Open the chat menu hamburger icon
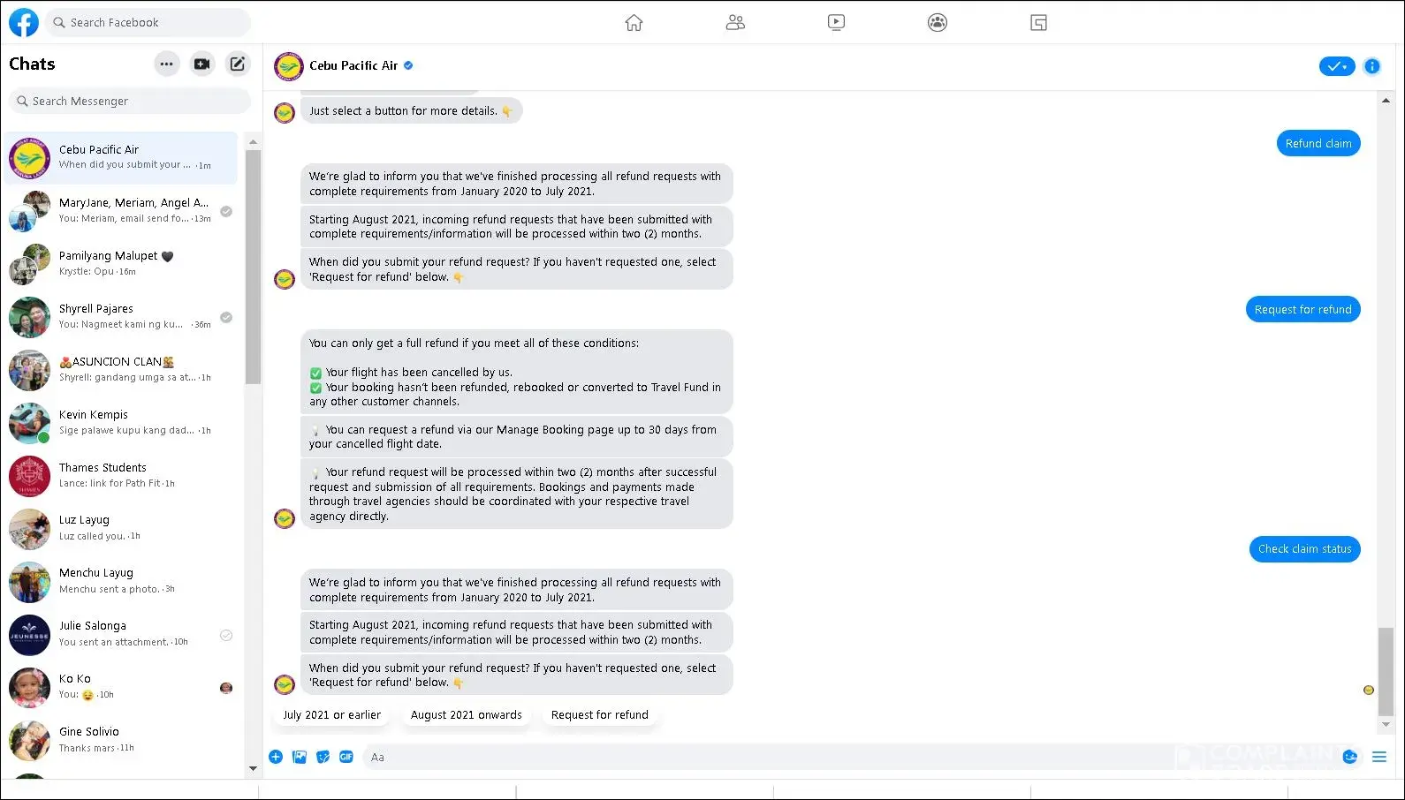 pos(1379,757)
